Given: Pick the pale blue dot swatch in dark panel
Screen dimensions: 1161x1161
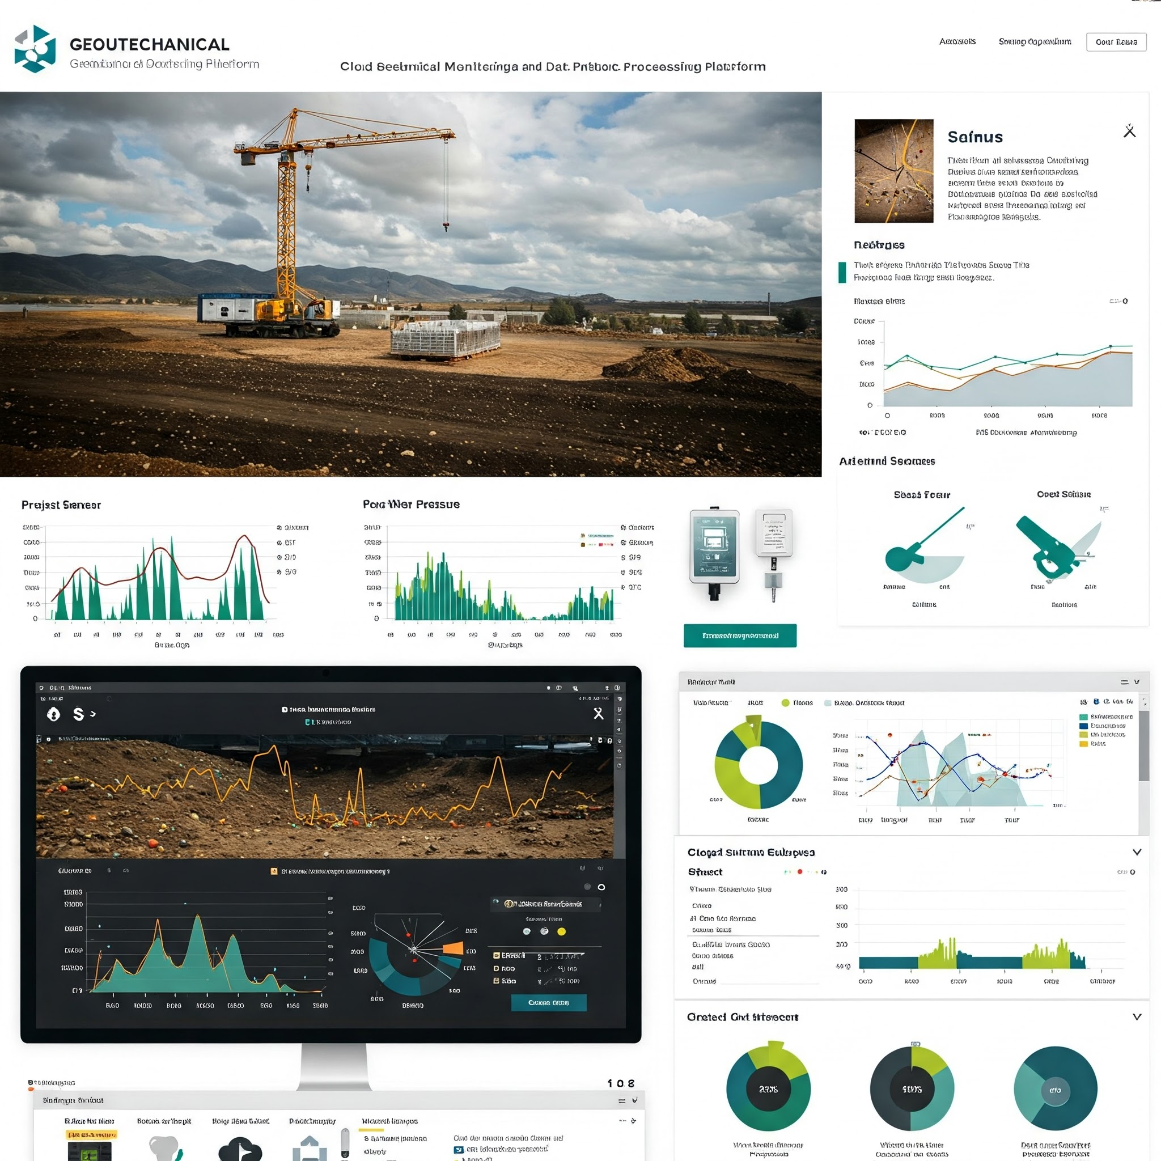Looking at the screenshot, I should pyautogui.click(x=527, y=931).
